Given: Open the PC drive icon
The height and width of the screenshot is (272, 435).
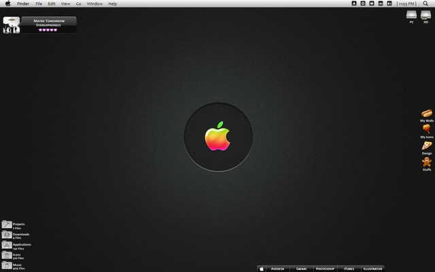Looking at the screenshot, I should coord(411,15).
